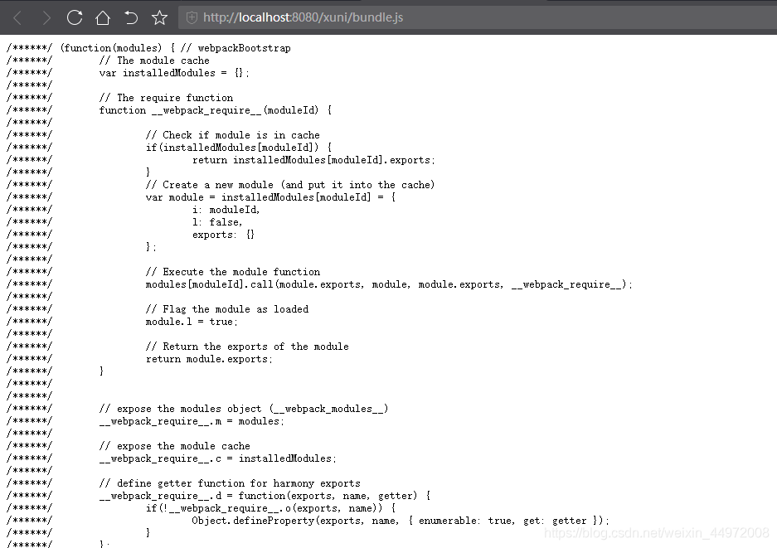Bookmark the page with the star icon
The image size is (777, 548).
click(159, 18)
